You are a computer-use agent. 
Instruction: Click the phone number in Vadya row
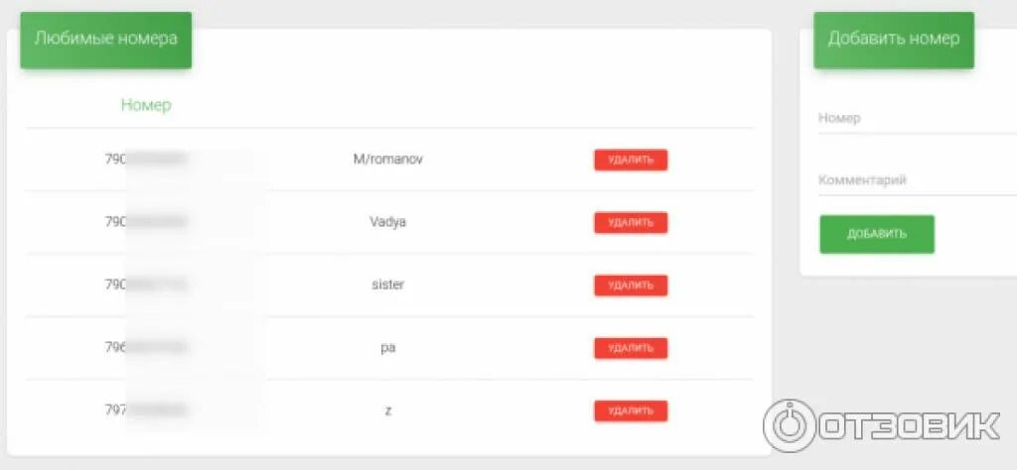pos(147,222)
